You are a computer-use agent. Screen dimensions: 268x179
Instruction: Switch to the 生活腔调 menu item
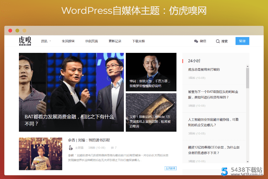point(68,41)
